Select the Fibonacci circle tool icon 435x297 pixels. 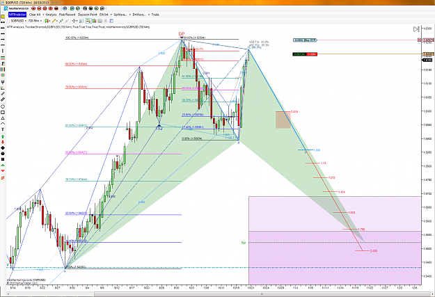click(x=3, y=75)
